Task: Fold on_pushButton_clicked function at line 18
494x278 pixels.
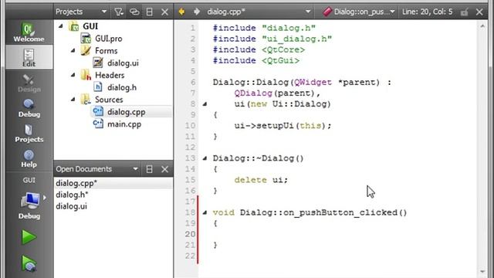Action: coord(205,212)
